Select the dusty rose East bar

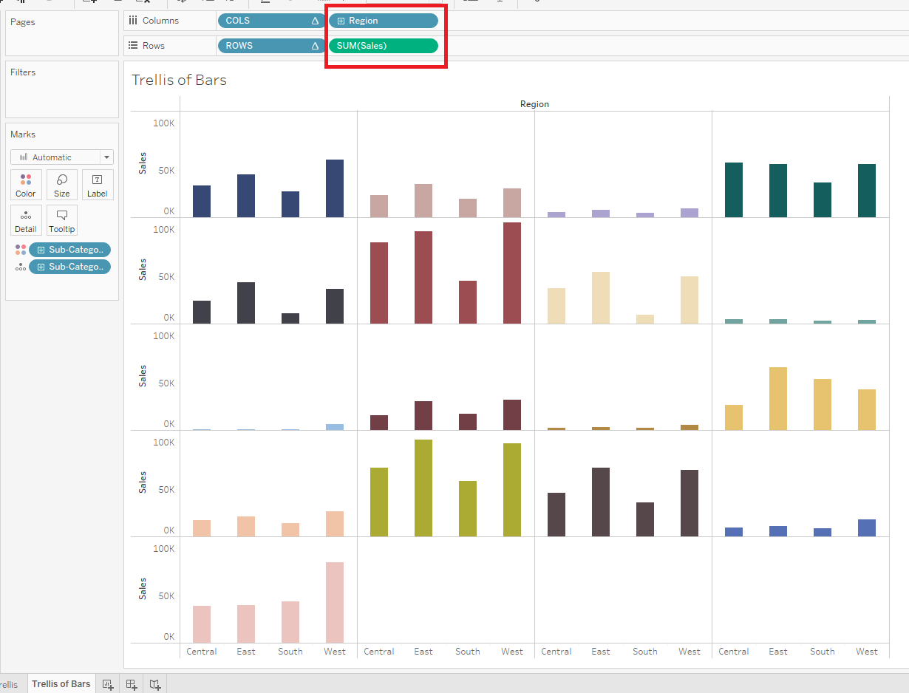tap(423, 200)
